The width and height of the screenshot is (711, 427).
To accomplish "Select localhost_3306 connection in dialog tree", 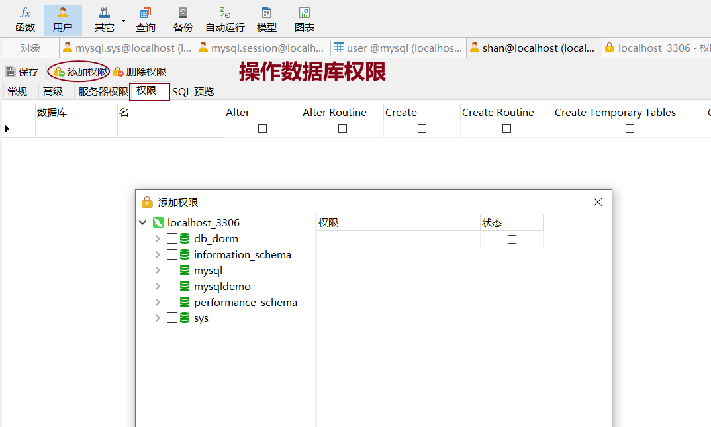I will tap(203, 222).
